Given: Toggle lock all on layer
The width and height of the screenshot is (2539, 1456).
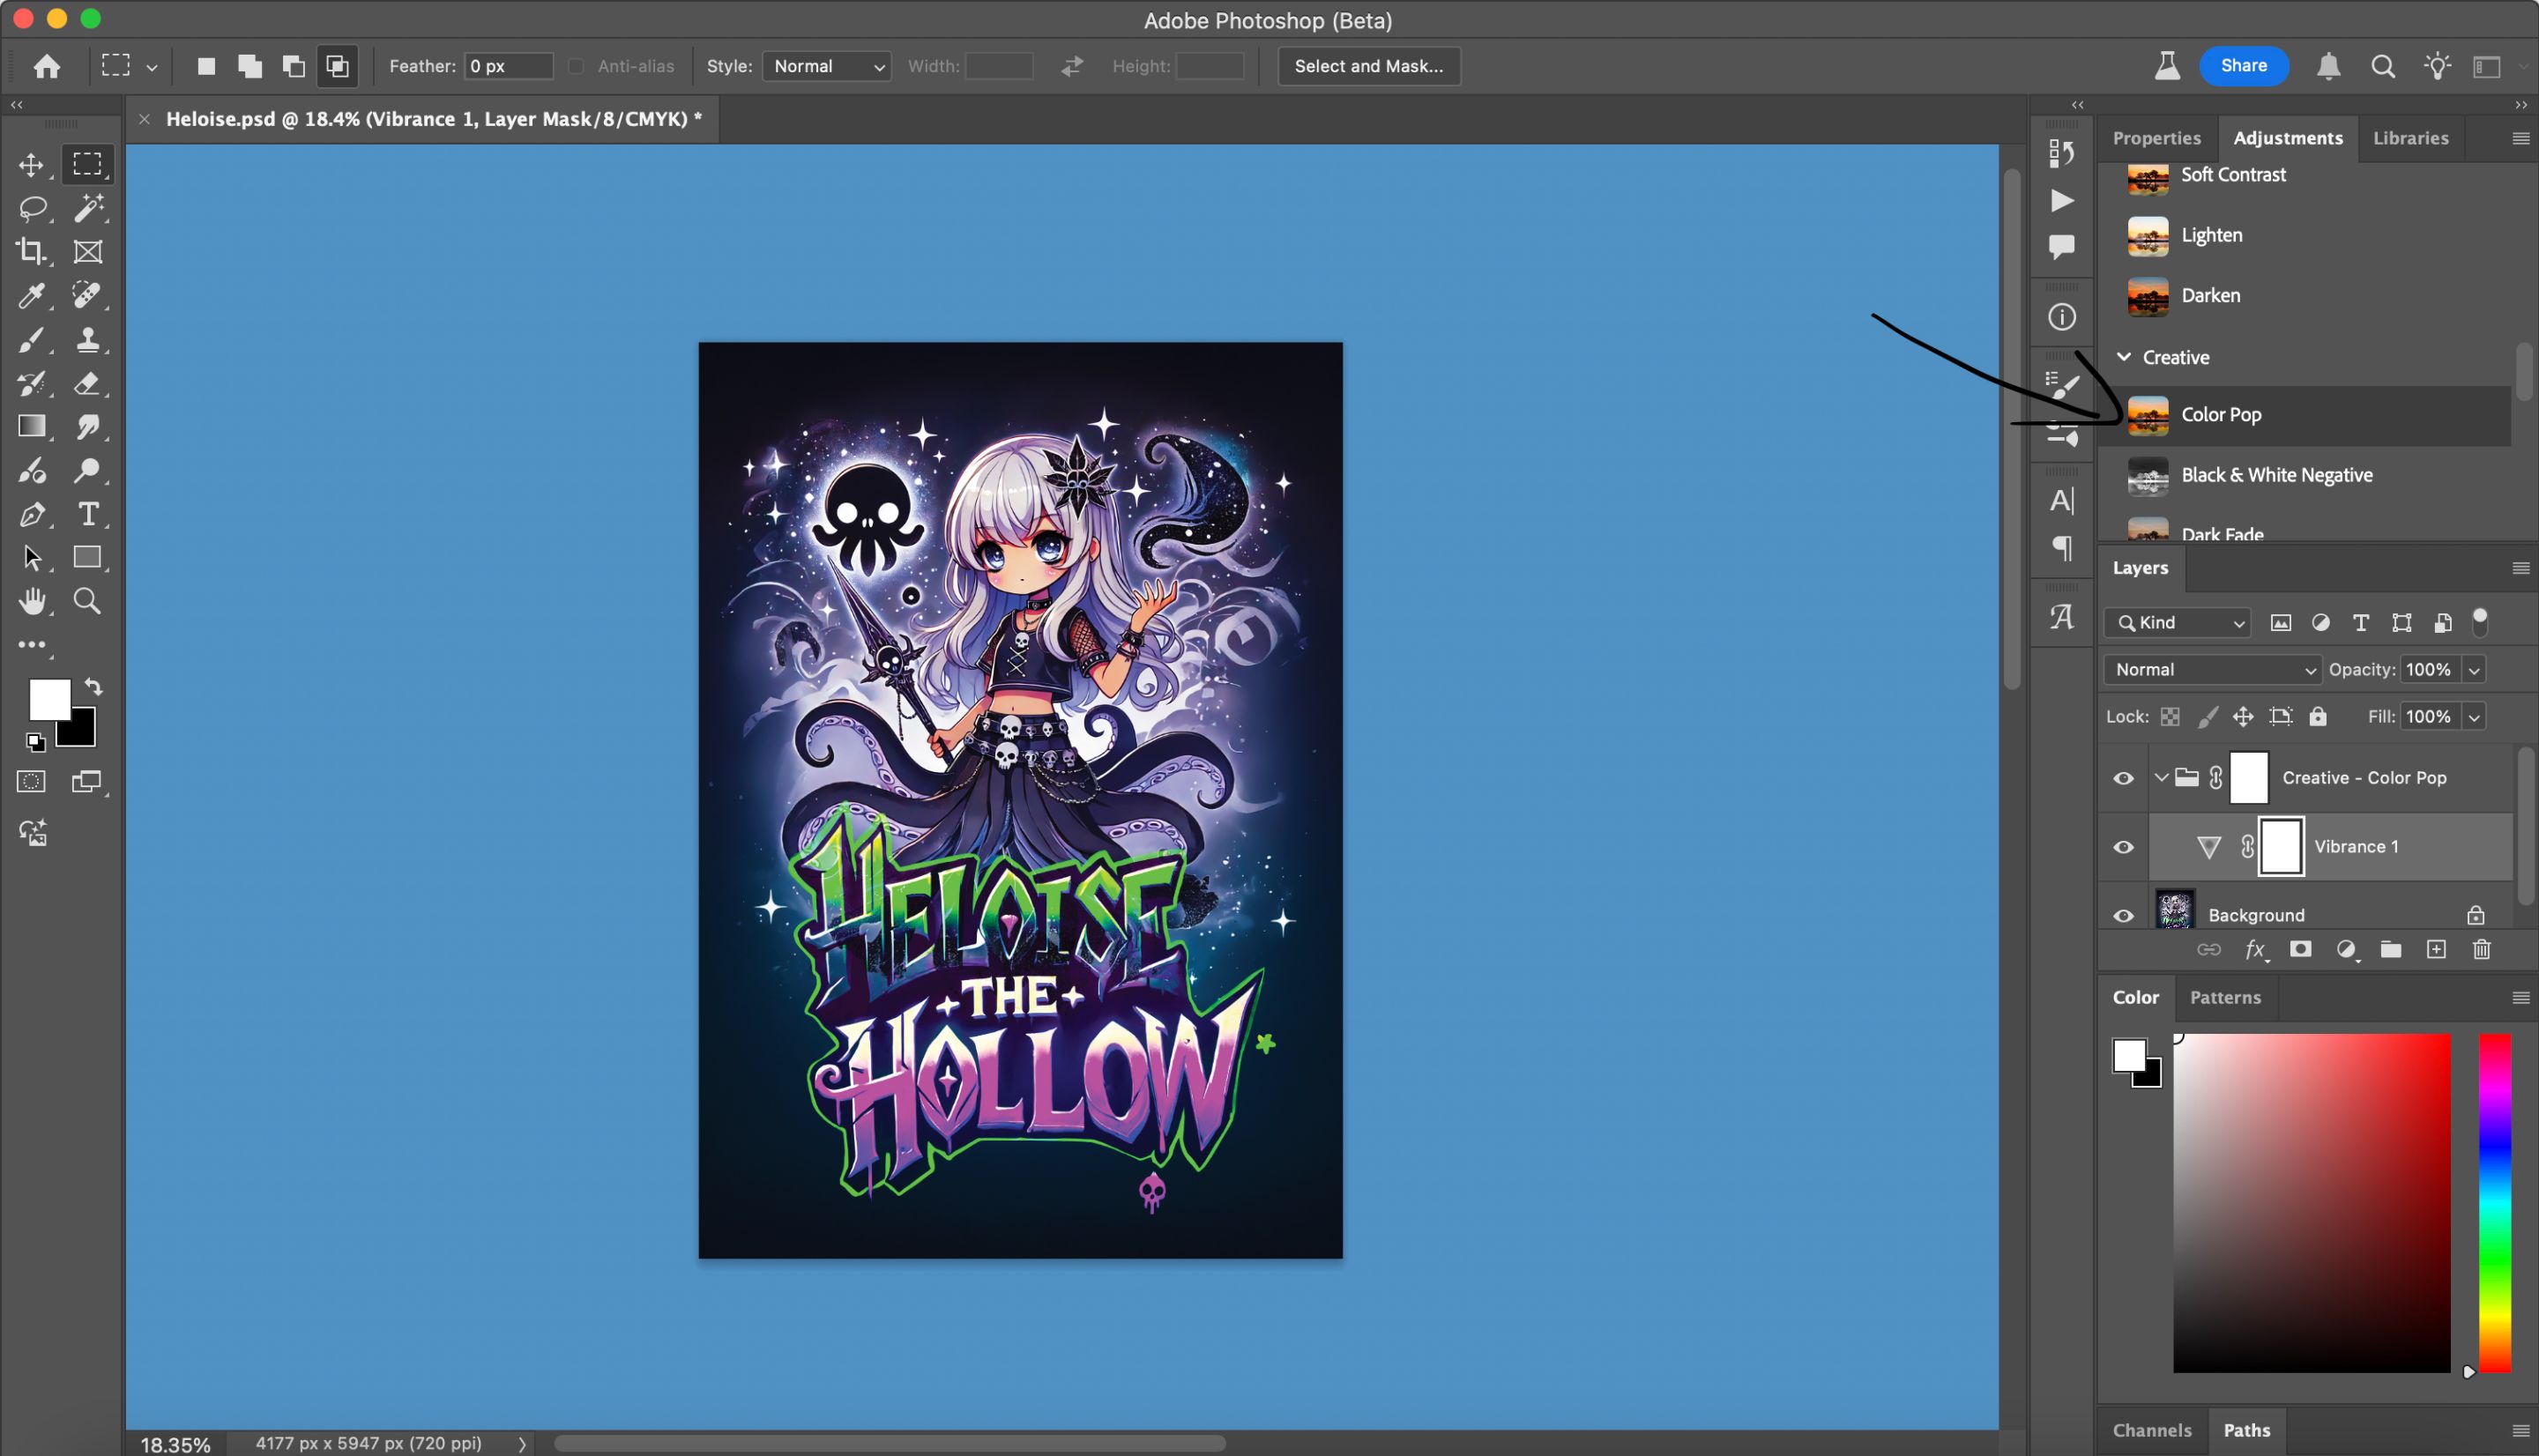Looking at the screenshot, I should coord(2318,717).
